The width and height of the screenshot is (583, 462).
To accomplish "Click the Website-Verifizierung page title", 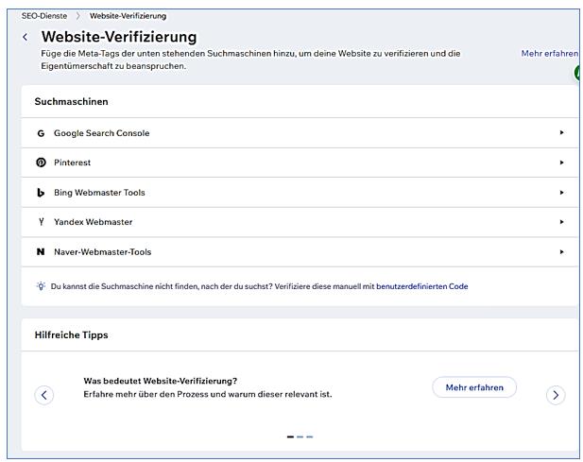I will (x=119, y=37).
